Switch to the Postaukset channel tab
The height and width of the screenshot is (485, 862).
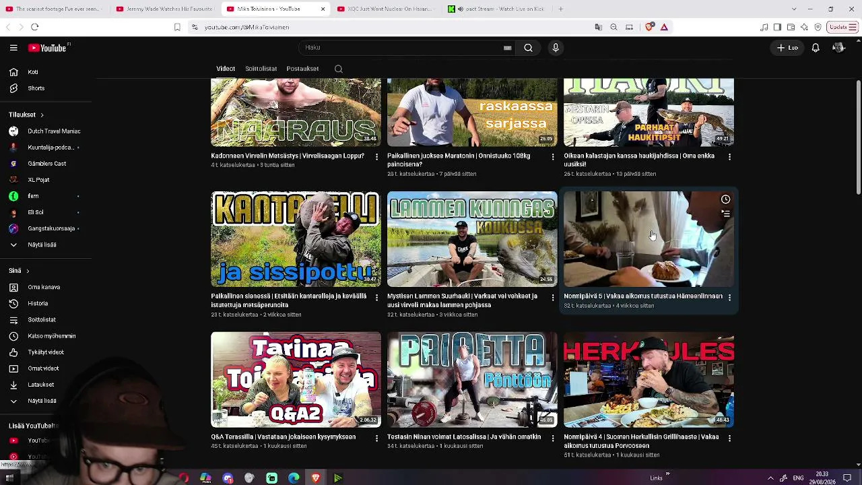point(302,69)
